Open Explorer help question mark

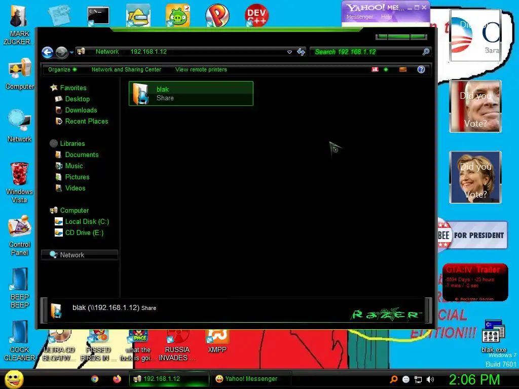(x=421, y=69)
